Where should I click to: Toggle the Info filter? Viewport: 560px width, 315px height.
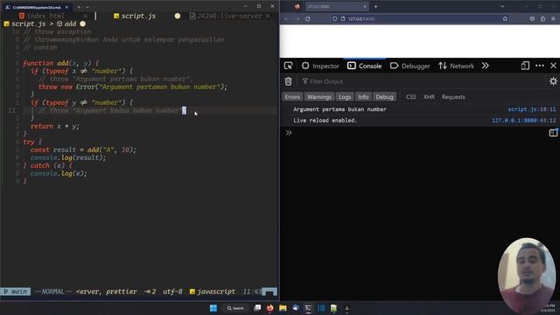tap(363, 97)
